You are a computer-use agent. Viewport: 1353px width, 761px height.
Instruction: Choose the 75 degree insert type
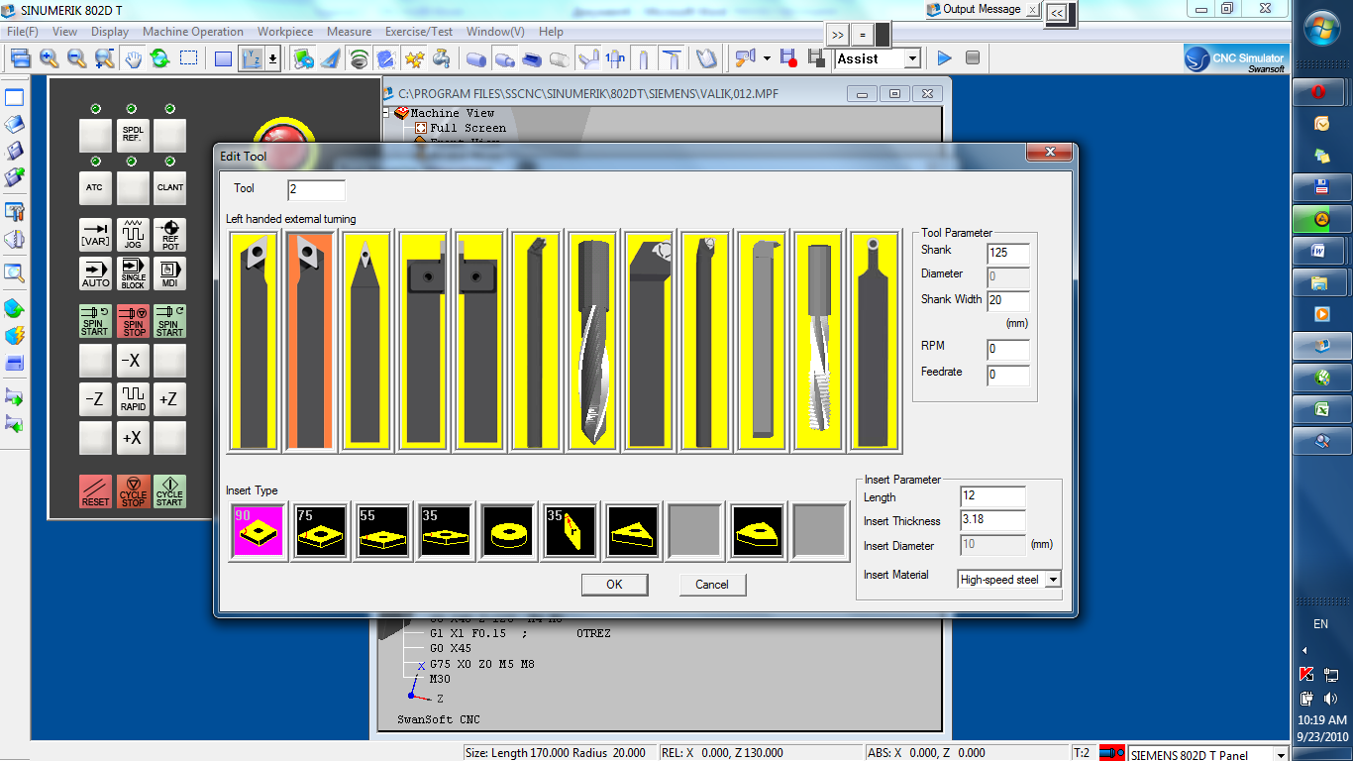(x=321, y=531)
